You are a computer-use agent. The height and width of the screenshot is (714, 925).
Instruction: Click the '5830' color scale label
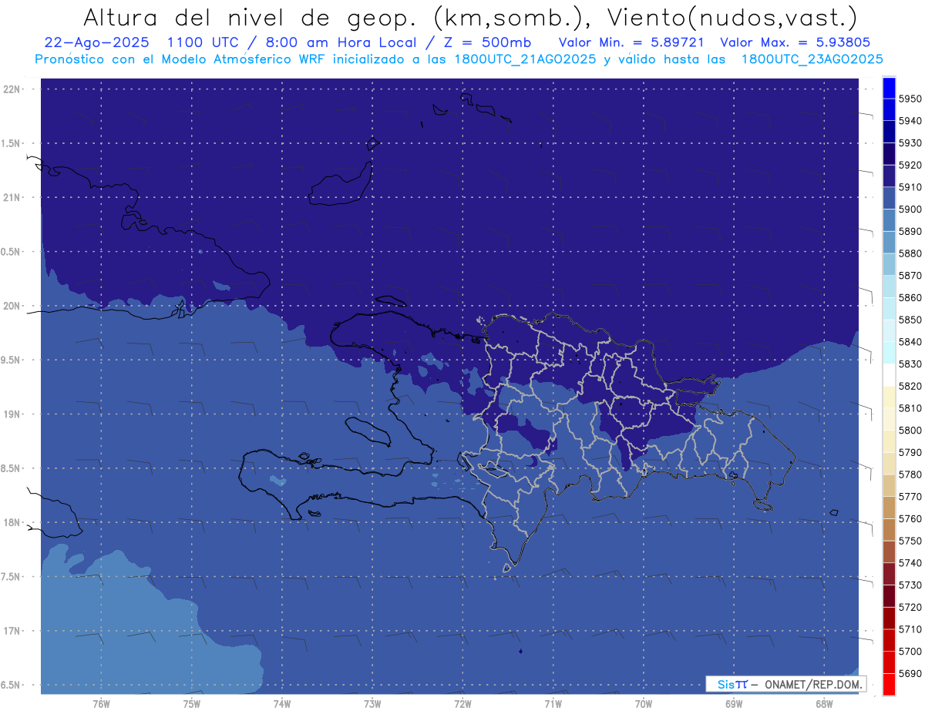(910, 364)
